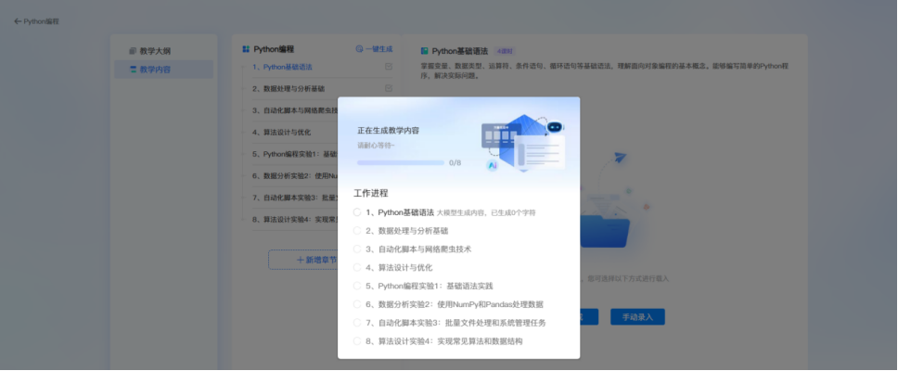Toggle checkbox beside 1、Python基础语法 chapter
Screen dimensions: 898x371
[x=389, y=67]
